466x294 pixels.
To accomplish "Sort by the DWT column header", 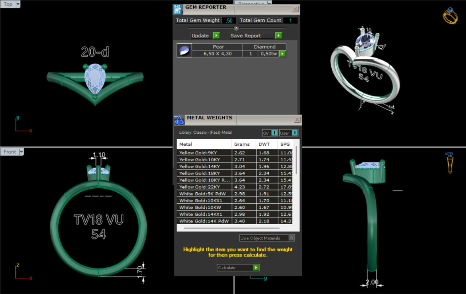I will [267, 144].
